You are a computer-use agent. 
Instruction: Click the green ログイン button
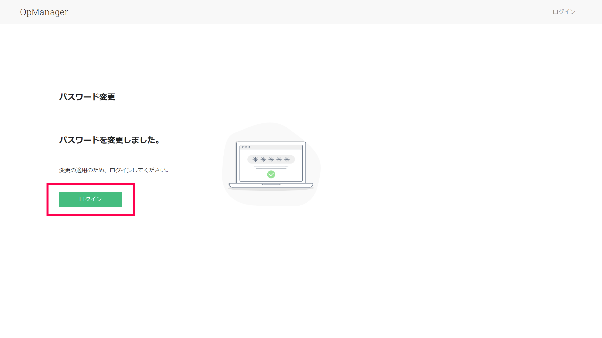(90, 199)
